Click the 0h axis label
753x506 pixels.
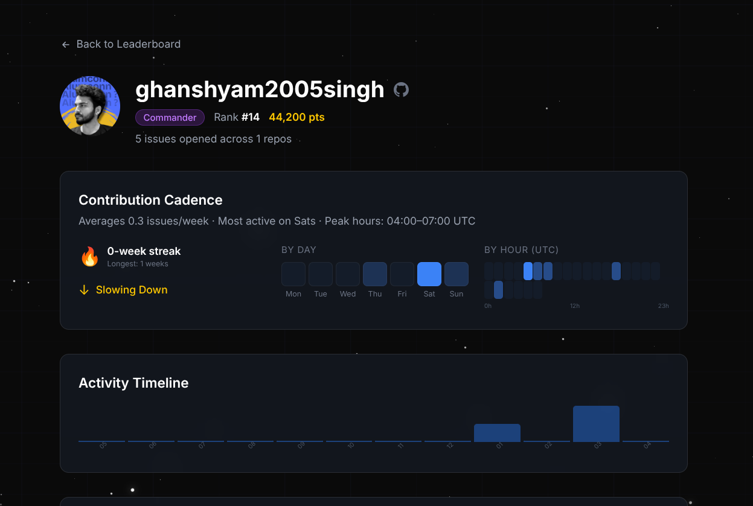coord(488,306)
